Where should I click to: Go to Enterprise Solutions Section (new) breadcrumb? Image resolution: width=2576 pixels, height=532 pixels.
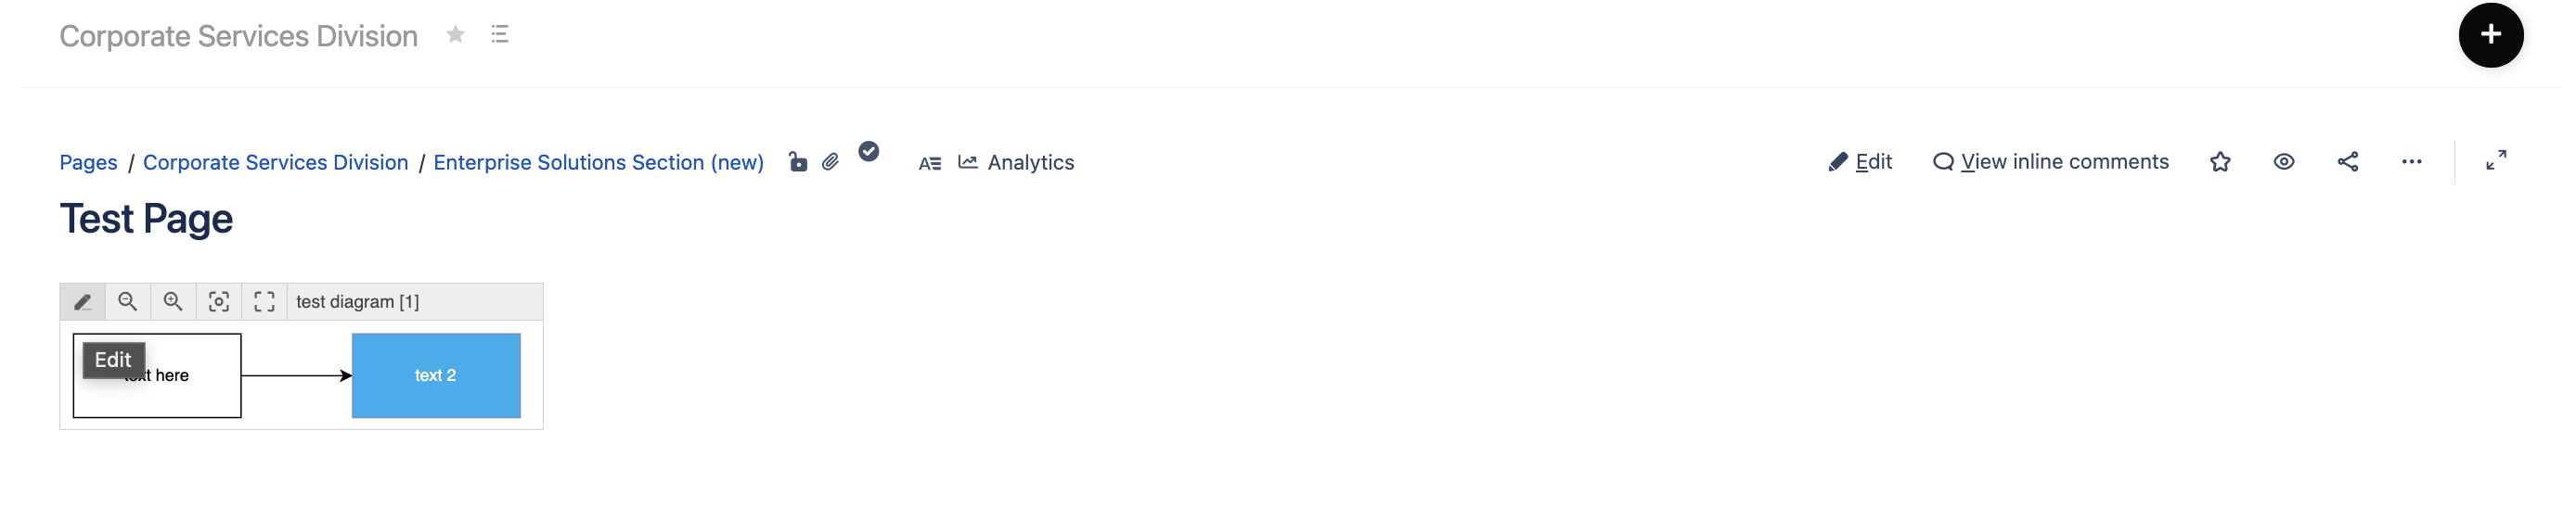point(598,163)
